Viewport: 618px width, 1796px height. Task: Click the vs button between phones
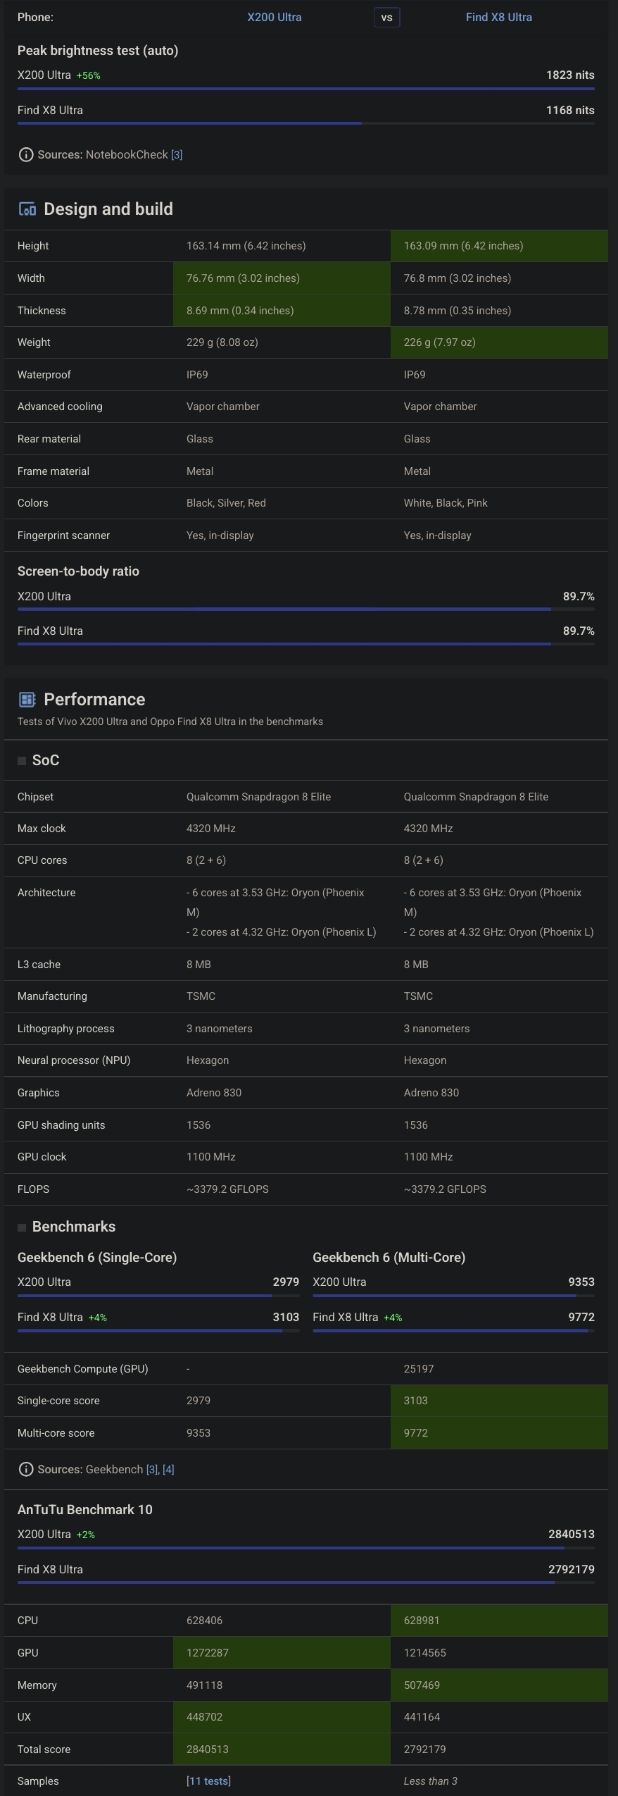pos(386,17)
